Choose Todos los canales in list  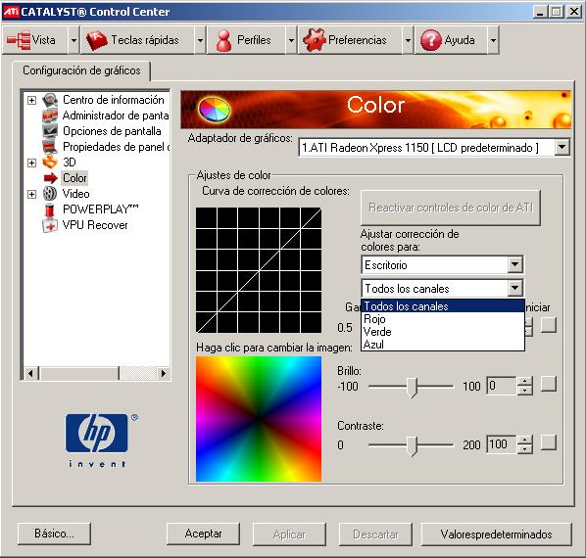click(443, 306)
